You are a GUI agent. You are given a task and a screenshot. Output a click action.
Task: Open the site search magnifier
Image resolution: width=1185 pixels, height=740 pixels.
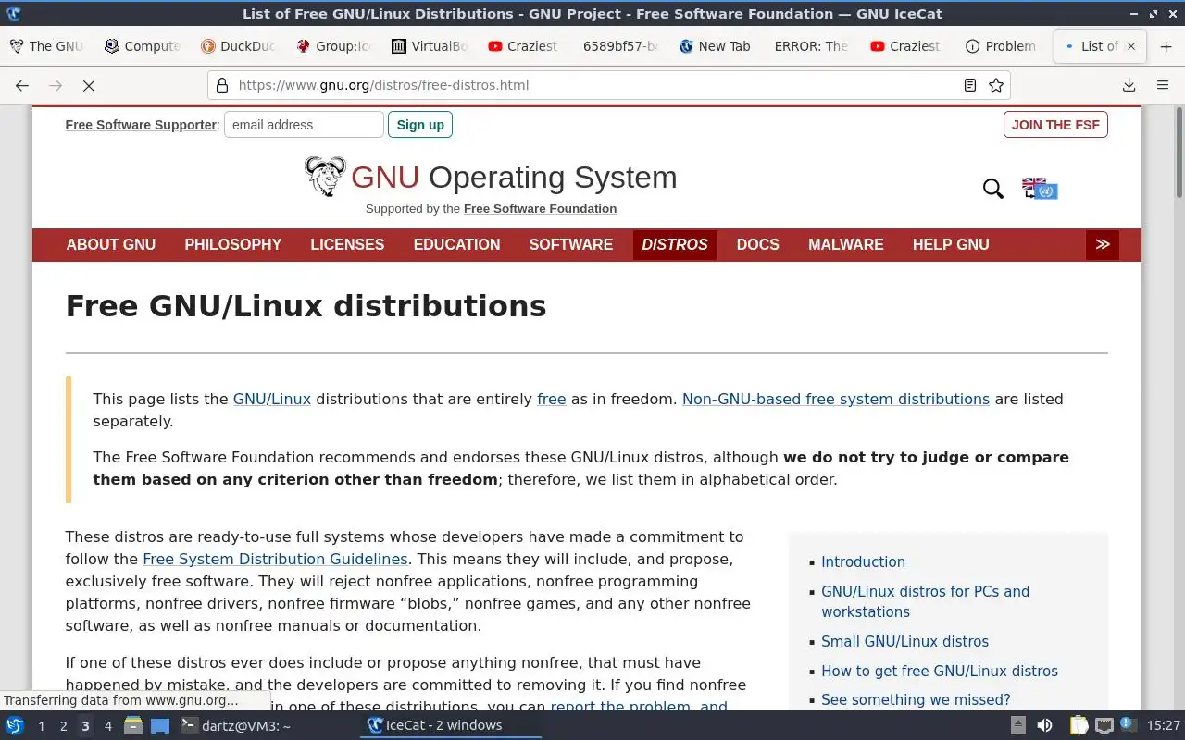pos(993,189)
